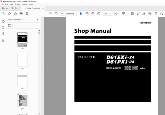165x115 pixels.
Task: Open the File menu
Action: (2, 4)
